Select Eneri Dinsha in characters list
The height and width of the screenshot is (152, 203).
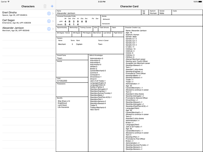point(28,14)
